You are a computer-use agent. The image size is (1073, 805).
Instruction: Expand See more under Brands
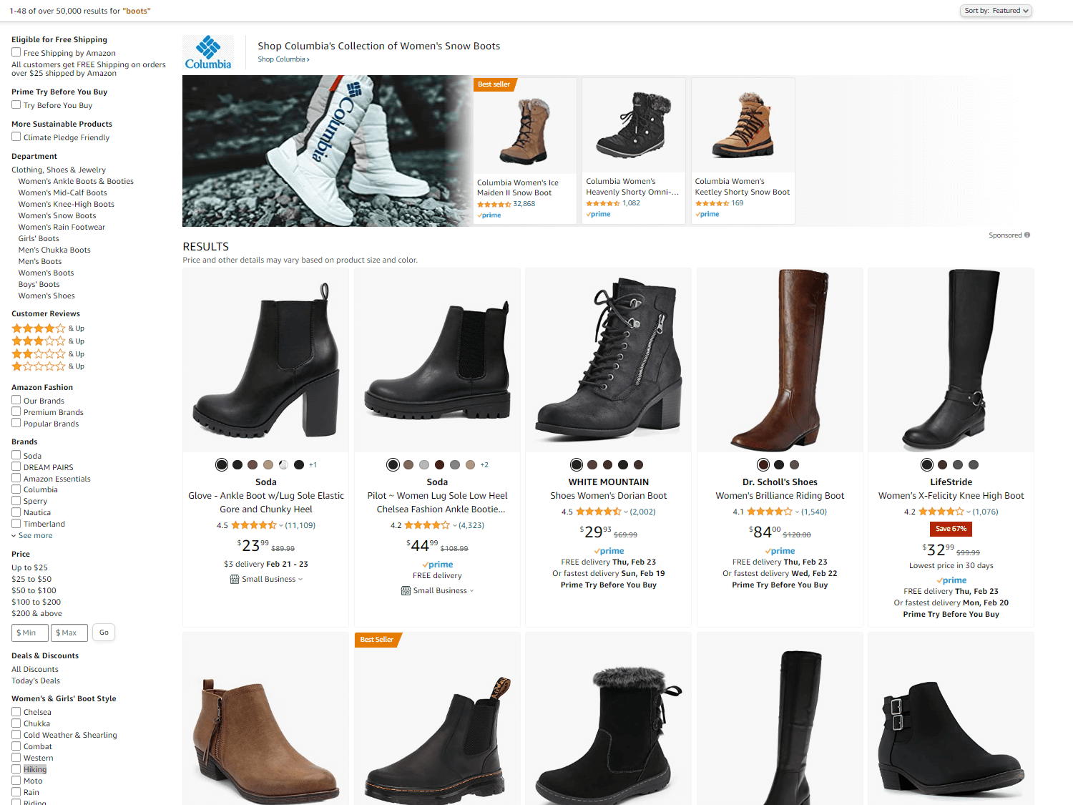pos(34,535)
